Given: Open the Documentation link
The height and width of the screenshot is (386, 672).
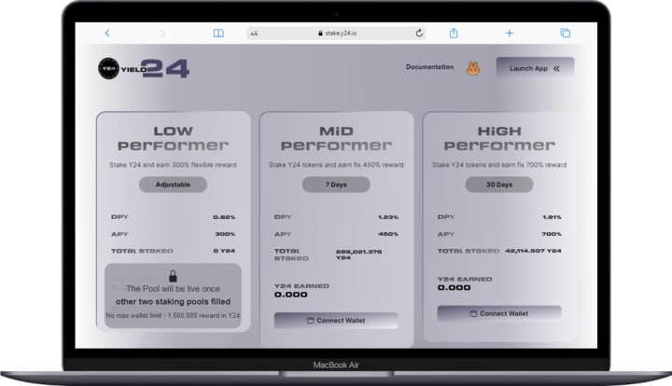Looking at the screenshot, I should pos(429,67).
